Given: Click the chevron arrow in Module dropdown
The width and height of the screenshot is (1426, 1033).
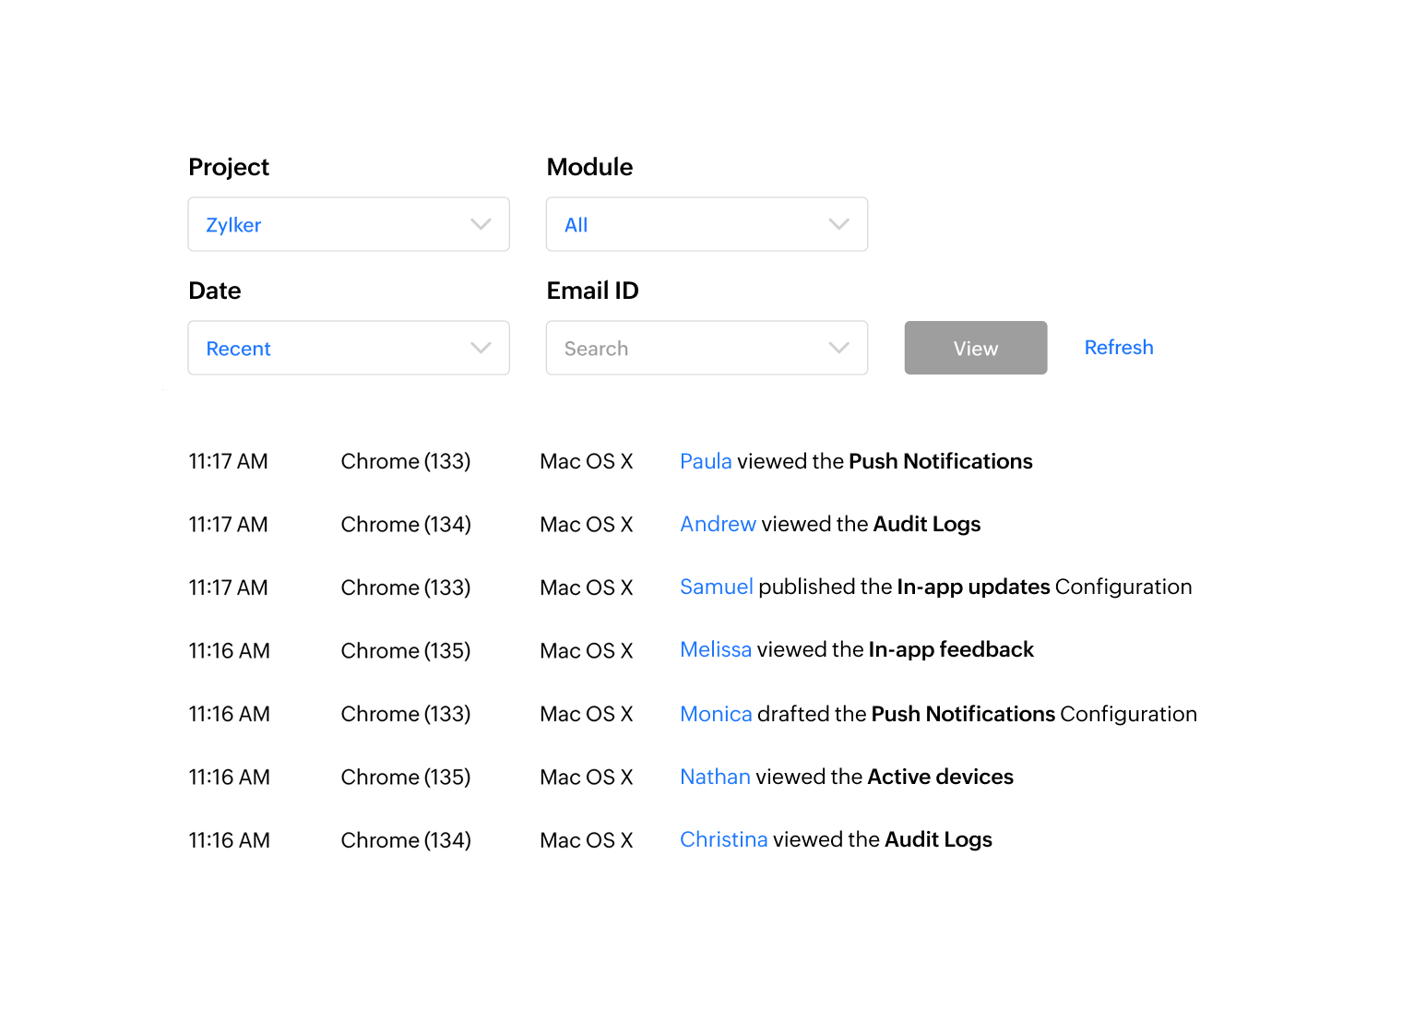Looking at the screenshot, I should pos(838,224).
